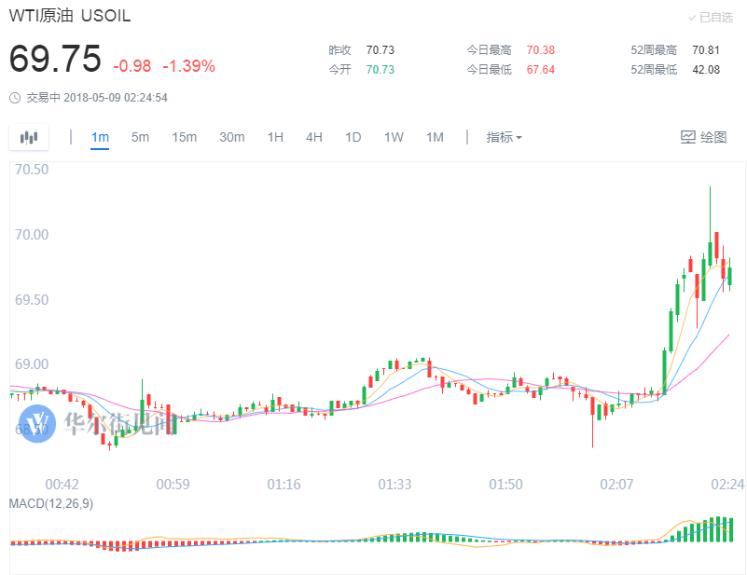Switch to the 1D daily chart

tap(353, 138)
